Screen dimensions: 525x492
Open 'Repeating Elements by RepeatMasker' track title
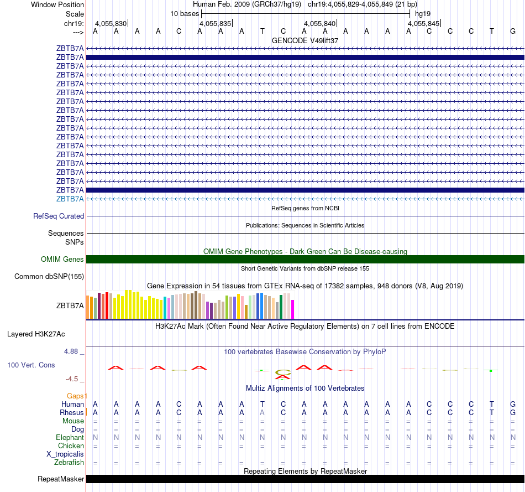305,471
